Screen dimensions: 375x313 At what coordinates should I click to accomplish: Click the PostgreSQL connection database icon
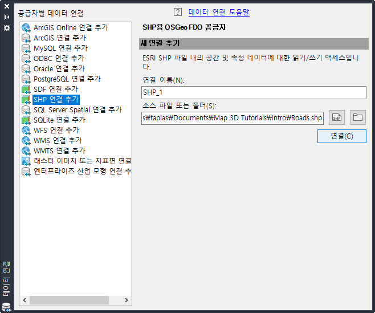coord(26,79)
